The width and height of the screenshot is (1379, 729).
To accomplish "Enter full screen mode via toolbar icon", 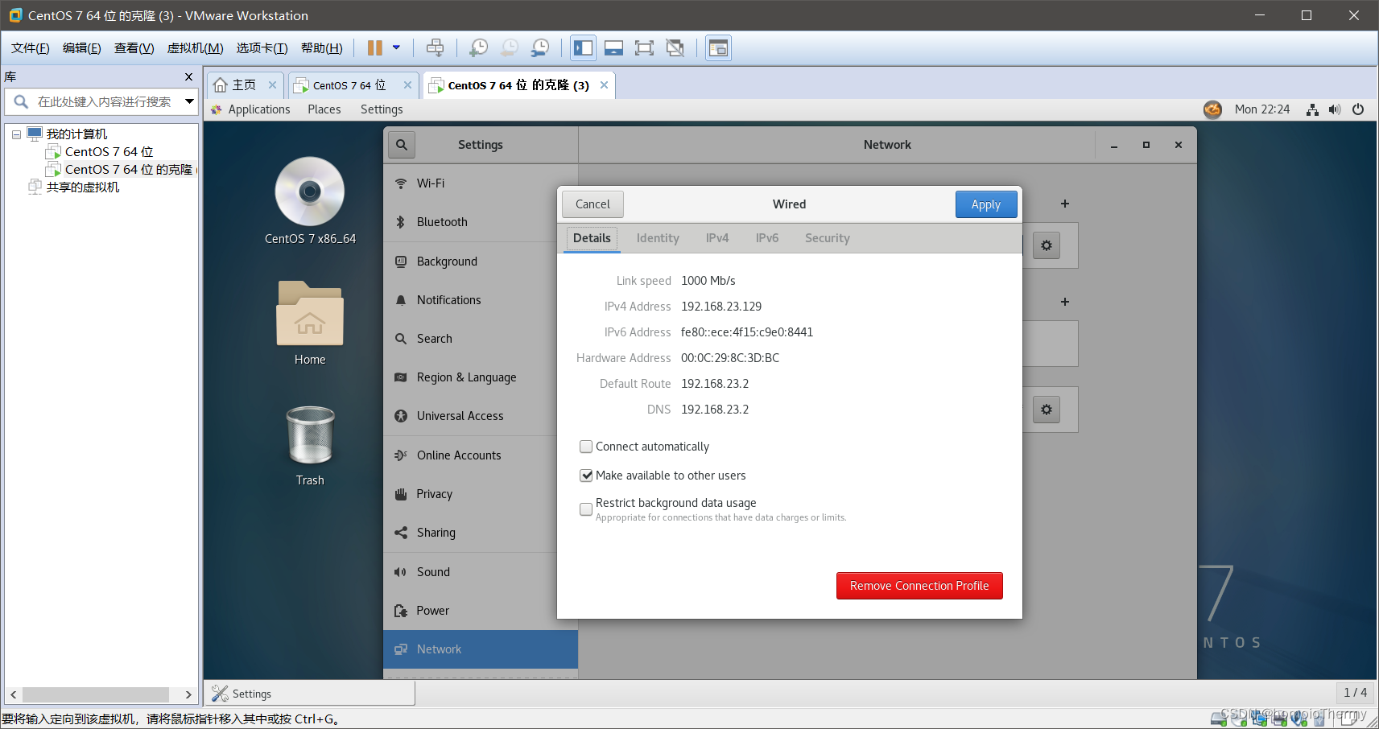I will (644, 48).
